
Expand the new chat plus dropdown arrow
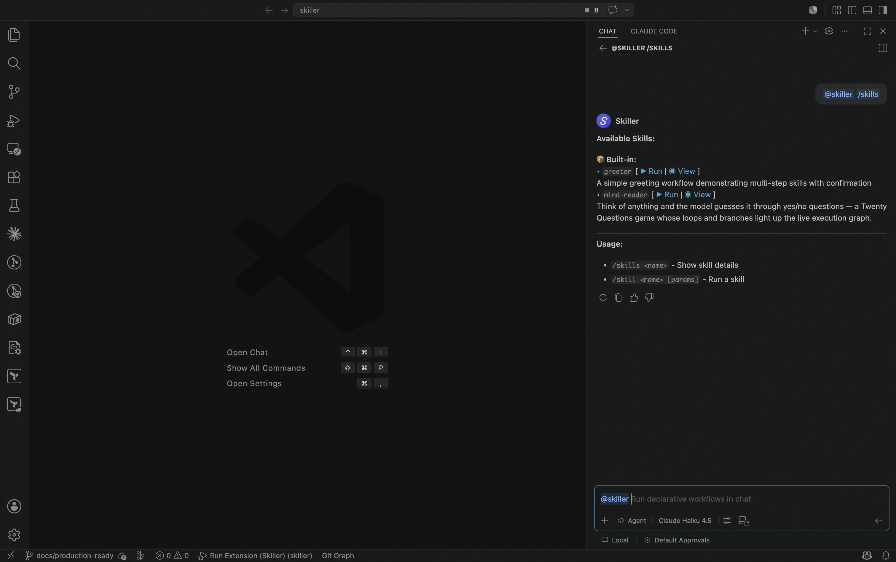(x=815, y=31)
